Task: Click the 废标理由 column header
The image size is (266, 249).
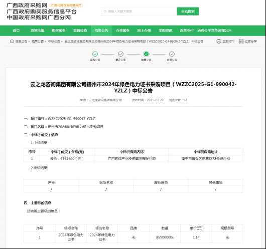Action: [x=161, y=182]
